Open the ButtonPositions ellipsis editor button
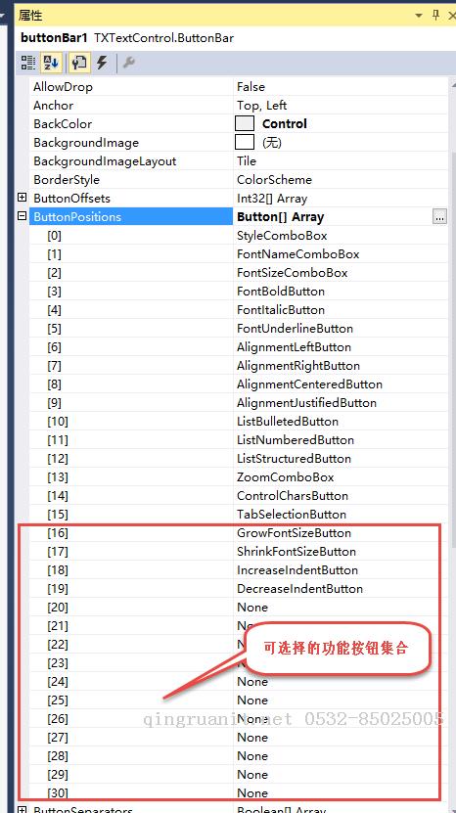This screenshot has width=456, height=813. [439, 217]
